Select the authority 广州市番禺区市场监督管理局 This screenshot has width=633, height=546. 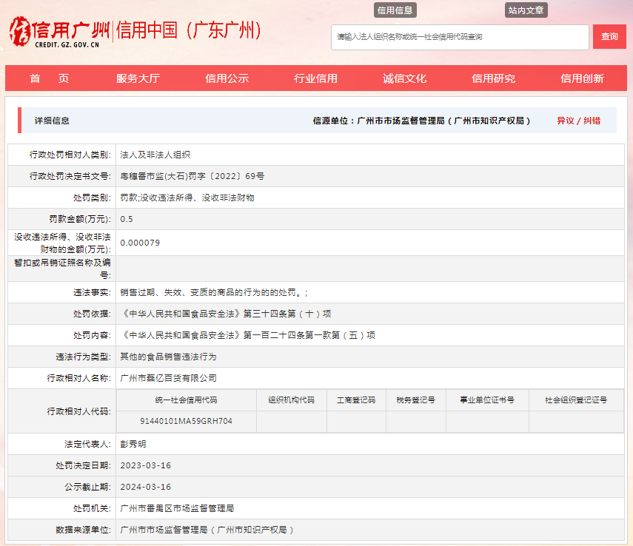177,508
